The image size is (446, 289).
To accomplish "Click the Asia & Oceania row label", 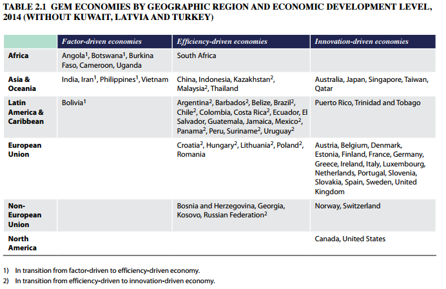I will click(x=22, y=84).
